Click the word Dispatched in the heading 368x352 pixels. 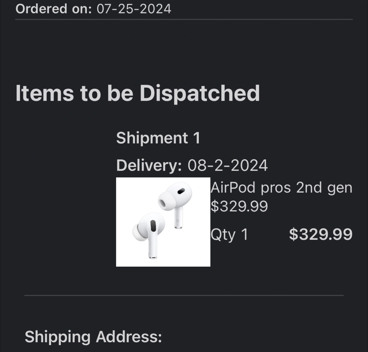coord(200,93)
